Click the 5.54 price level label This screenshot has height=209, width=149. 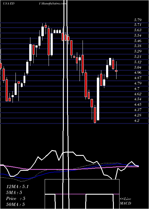(x=138, y=36)
